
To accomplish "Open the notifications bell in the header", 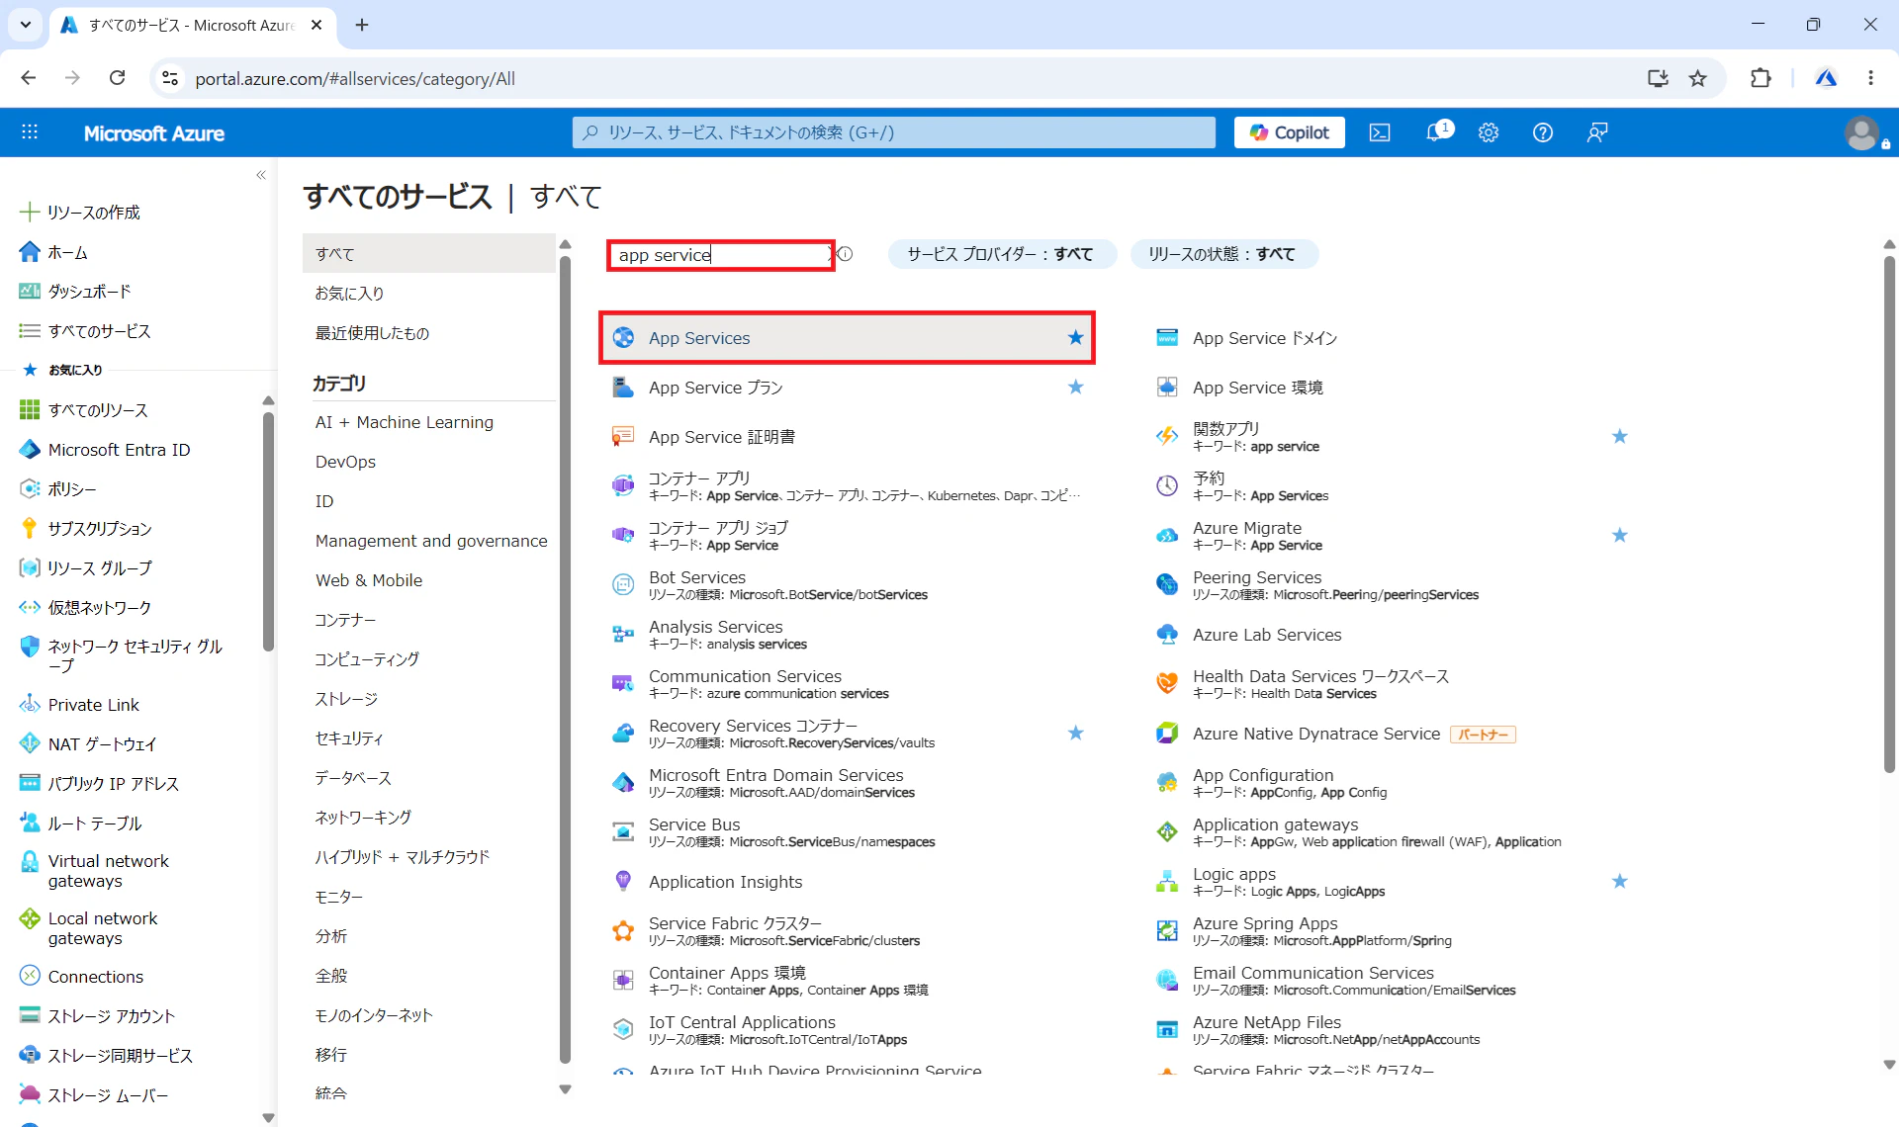I will point(1436,132).
